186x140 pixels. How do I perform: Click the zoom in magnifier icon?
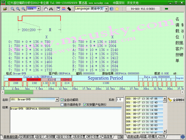coord(13,9)
